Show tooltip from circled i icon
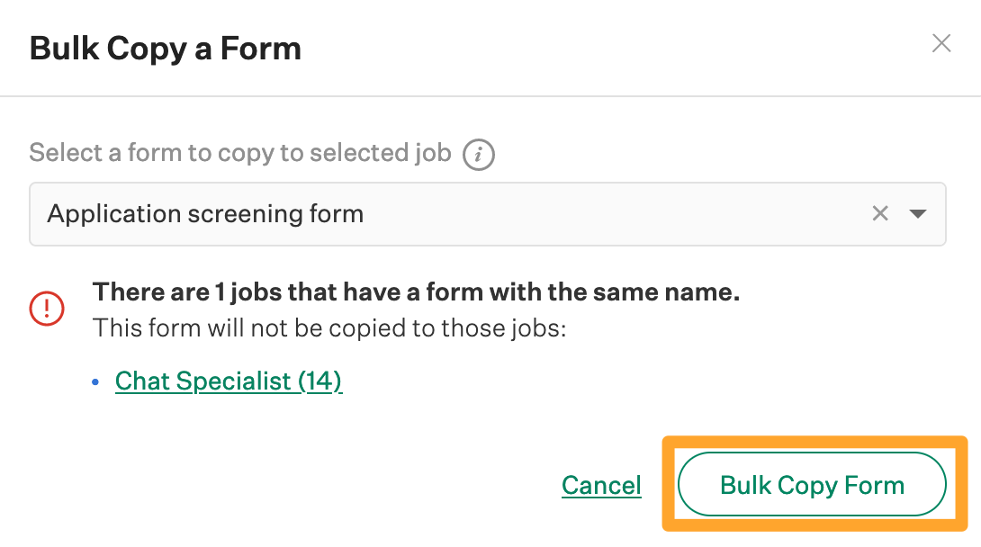Screen dimensions: 981x547 click(478, 155)
